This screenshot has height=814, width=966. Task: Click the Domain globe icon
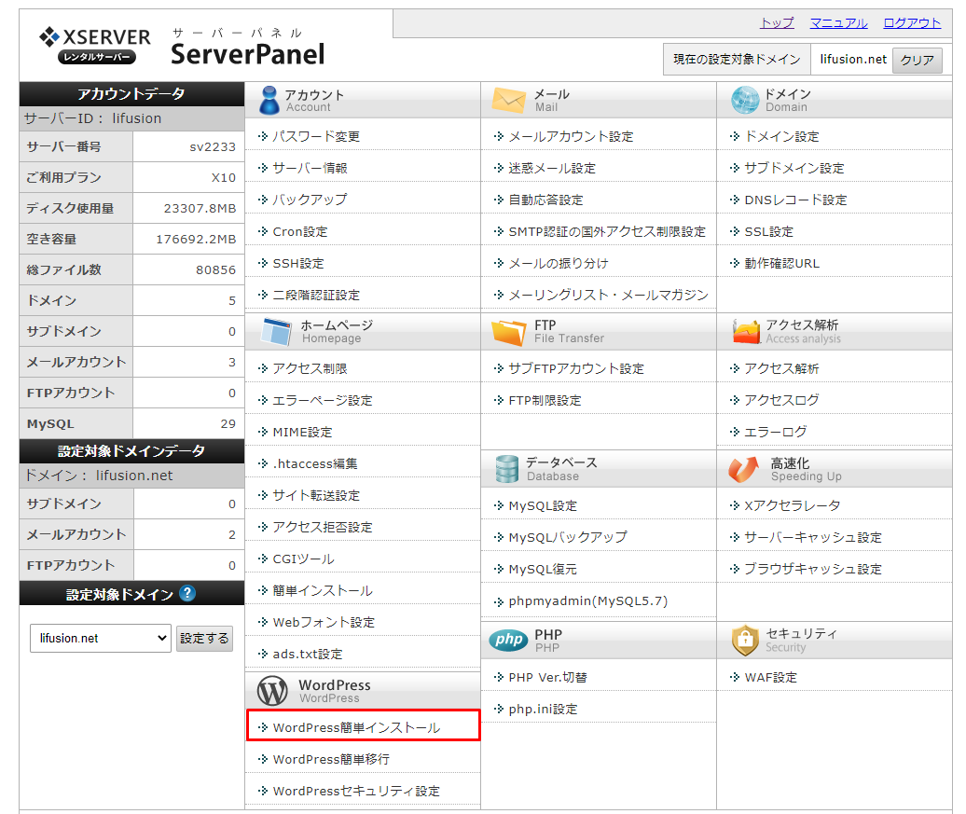[745, 100]
